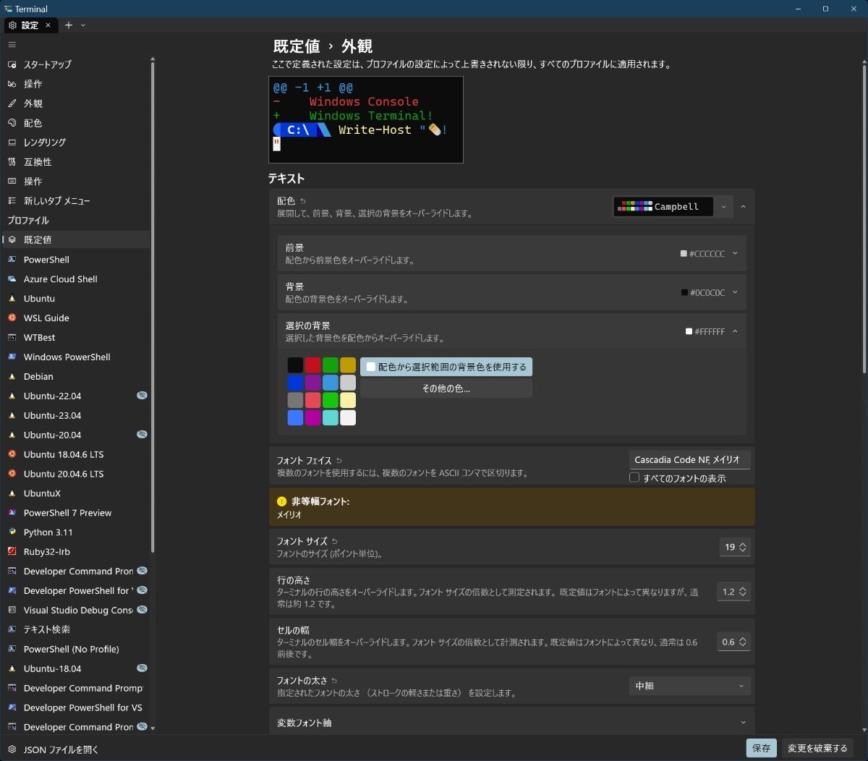Click hidden eye icon on Ubuntu-22.04

pyautogui.click(x=142, y=396)
